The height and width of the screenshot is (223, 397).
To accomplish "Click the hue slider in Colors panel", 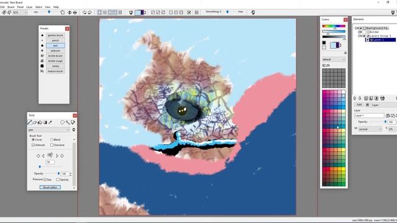I will pos(334,26).
